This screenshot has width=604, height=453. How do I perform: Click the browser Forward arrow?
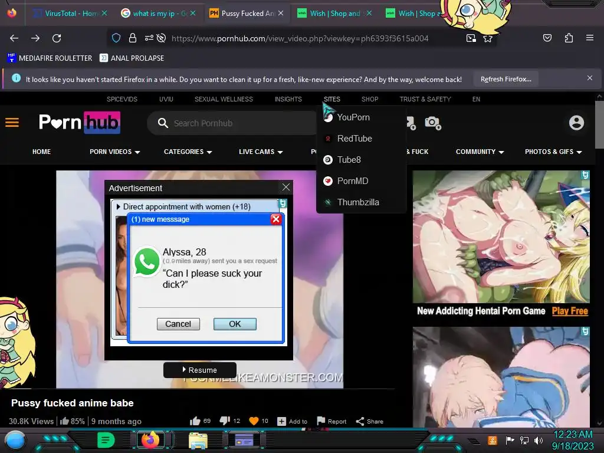point(35,38)
